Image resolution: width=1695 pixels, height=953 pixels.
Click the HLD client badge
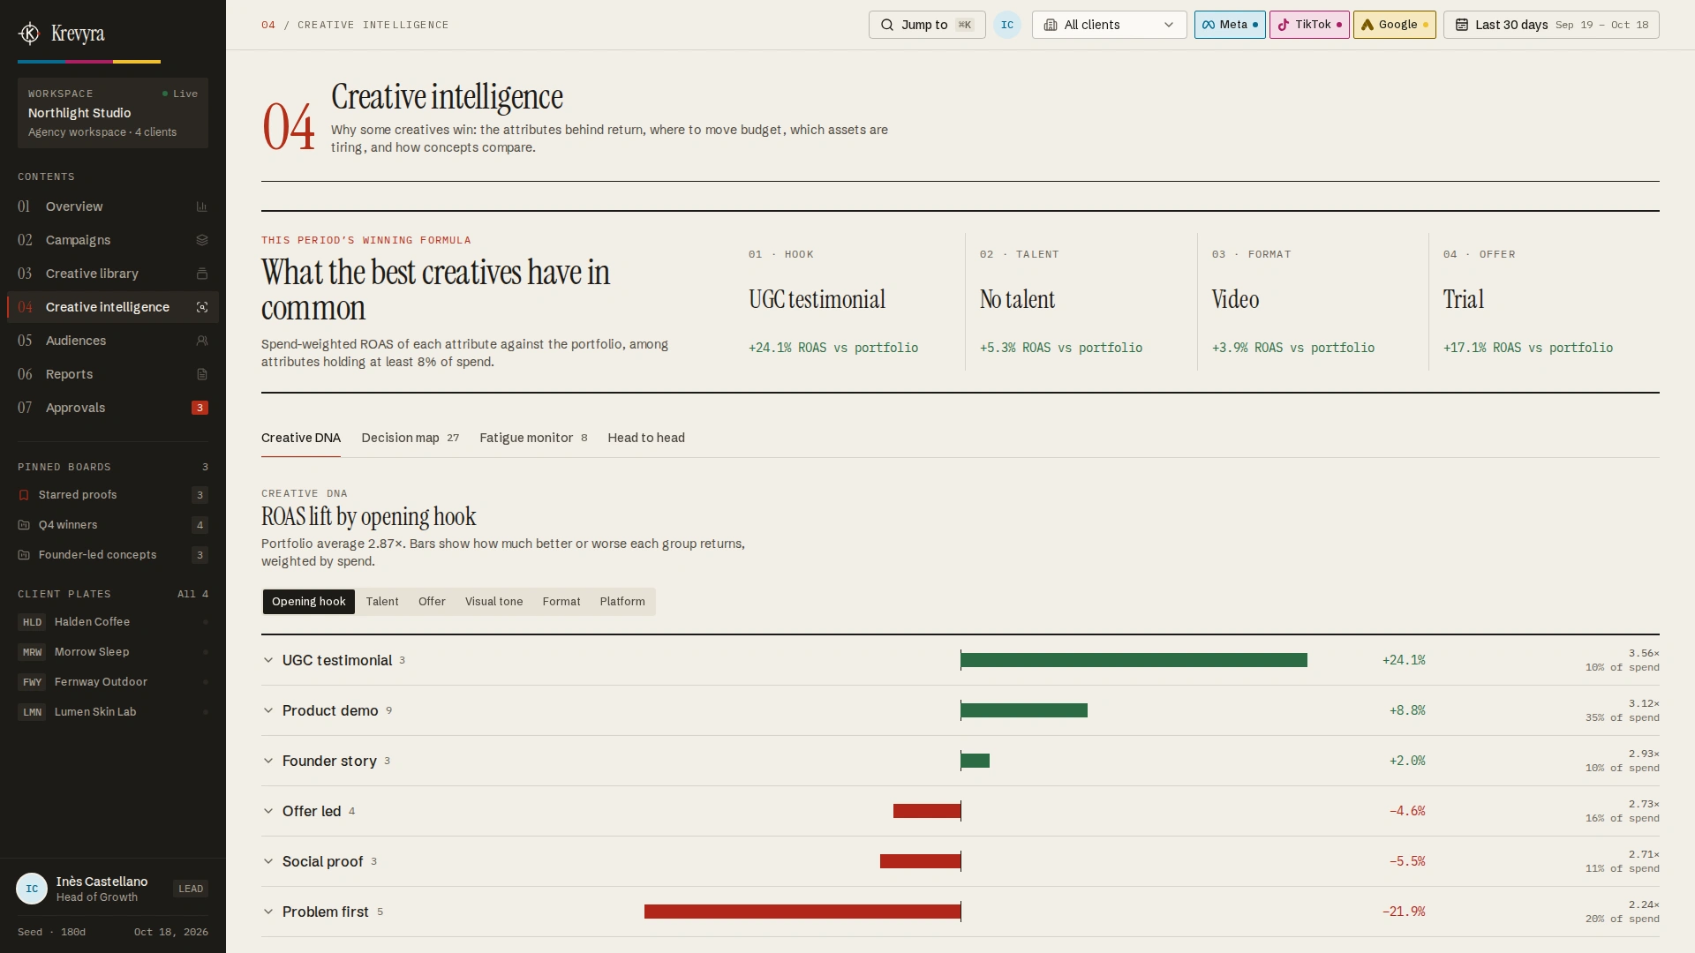pyautogui.click(x=32, y=622)
